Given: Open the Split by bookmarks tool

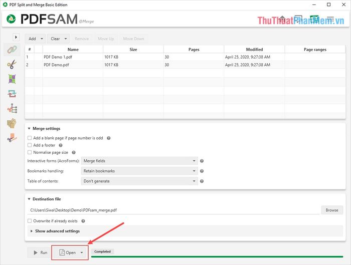Looking at the screenshot, I should tap(11, 108).
